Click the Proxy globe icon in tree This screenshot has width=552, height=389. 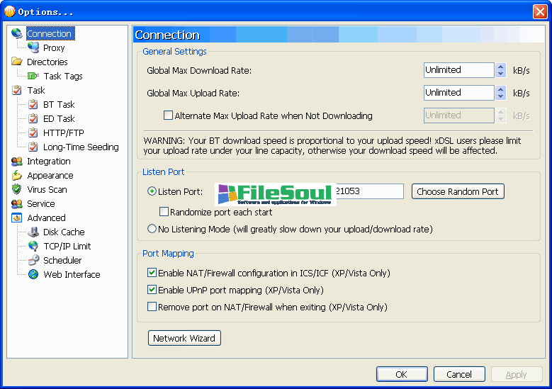33,47
